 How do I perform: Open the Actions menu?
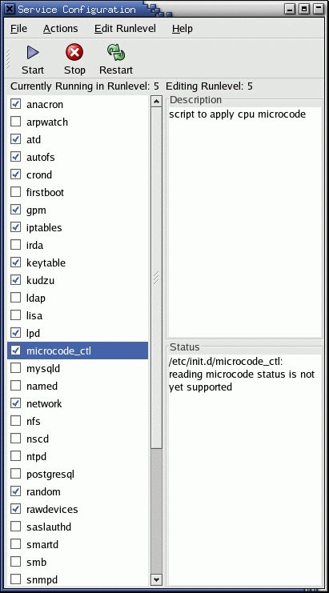click(x=61, y=29)
